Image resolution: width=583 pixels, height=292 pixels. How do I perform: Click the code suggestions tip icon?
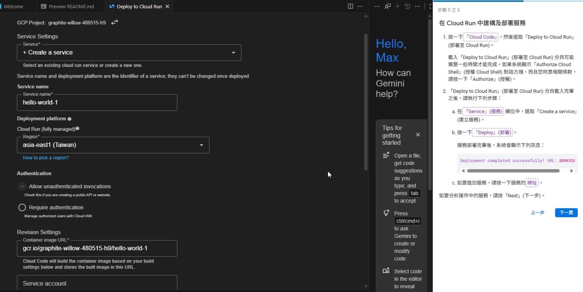pyautogui.click(x=386, y=155)
